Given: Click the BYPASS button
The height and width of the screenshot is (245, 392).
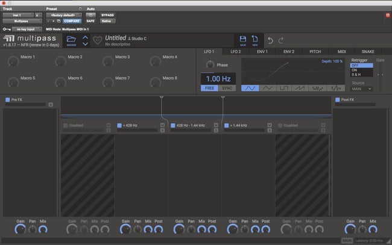Looking at the screenshot, I should 108,15.
